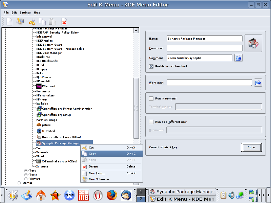Toggle Enable launch feedback checkbox
The image size is (271, 203).
151,66
